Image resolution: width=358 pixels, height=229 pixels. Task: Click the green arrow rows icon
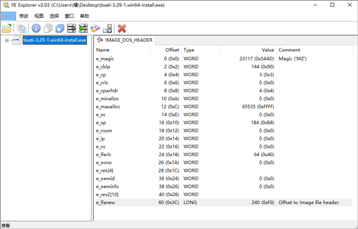[84, 28]
